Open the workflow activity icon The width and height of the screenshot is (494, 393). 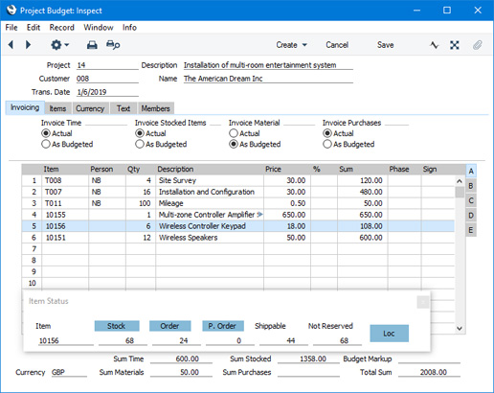(x=434, y=45)
